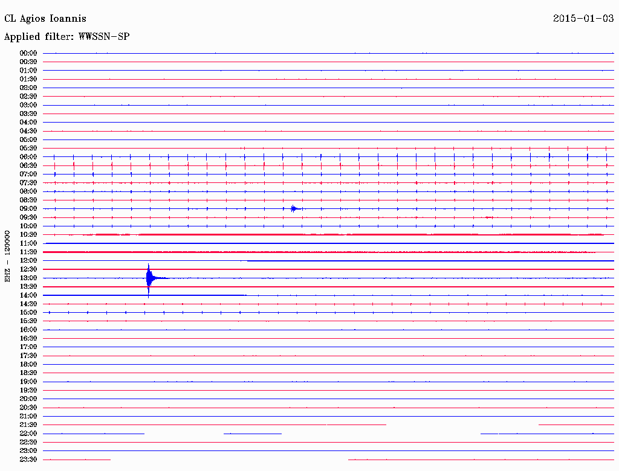Click the 13:00 time label
This screenshot has height=471, width=619.
[x=28, y=278]
